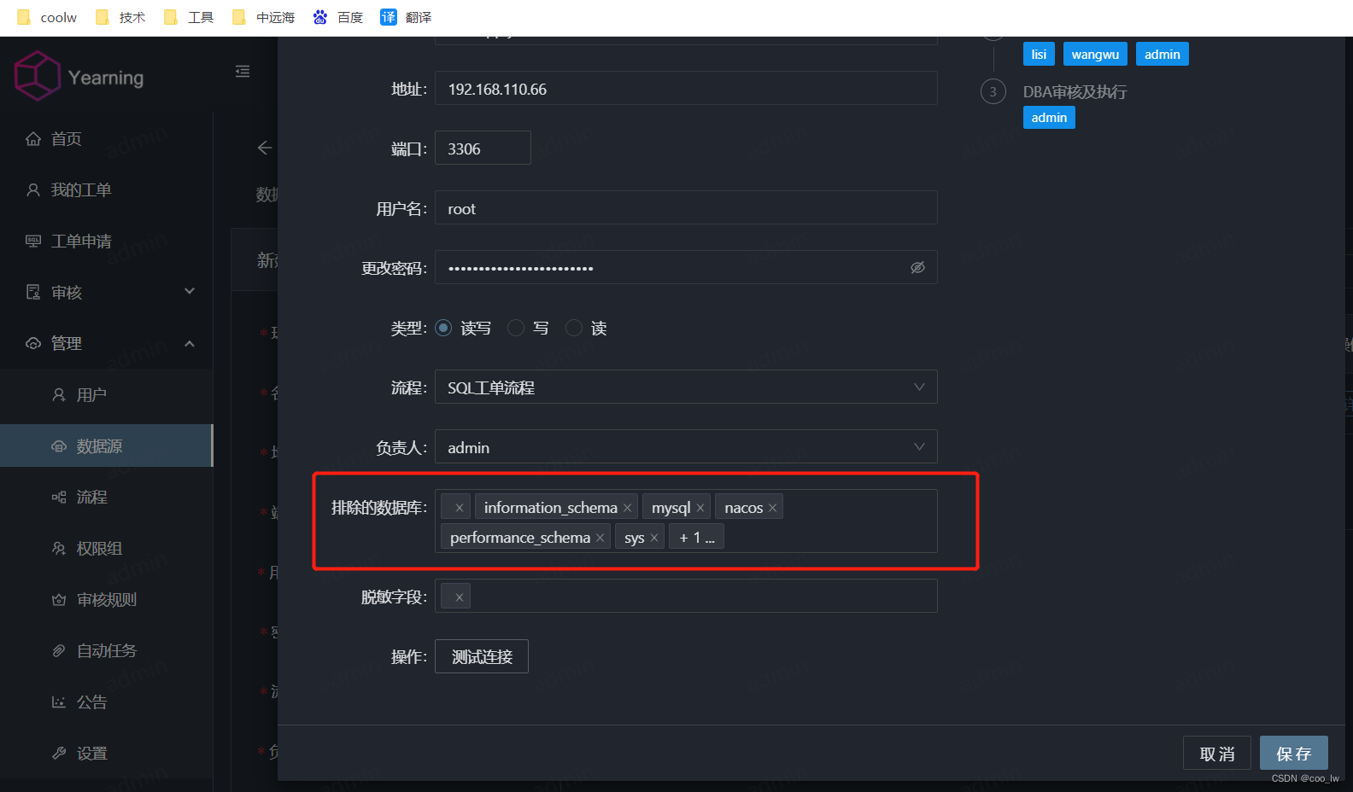The image size is (1353, 792).
Task: Open the 翻译 bookmark
Action: [x=407, y=17]
